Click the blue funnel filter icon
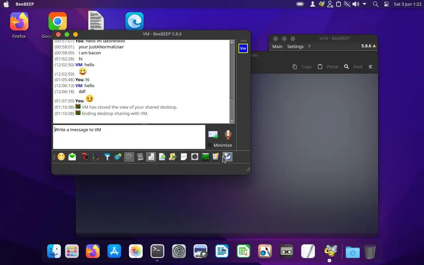The image size is (424, 265). tap(107, 157)
